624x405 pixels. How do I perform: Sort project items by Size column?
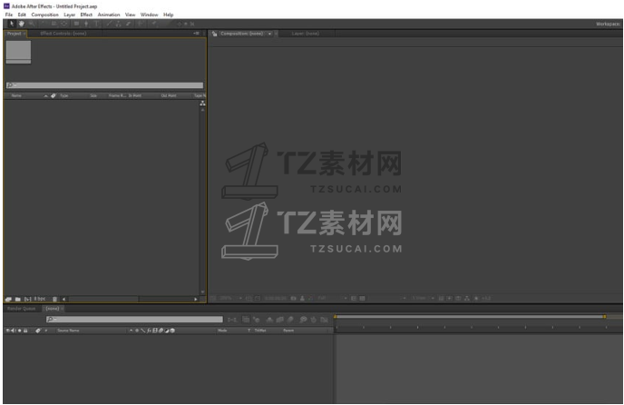coord(93,95)
